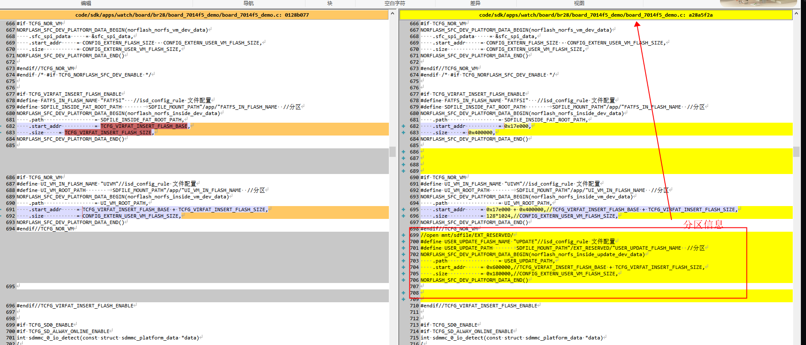
Task: Click the plus marker at blank right line 688
Action: (403, 165)
